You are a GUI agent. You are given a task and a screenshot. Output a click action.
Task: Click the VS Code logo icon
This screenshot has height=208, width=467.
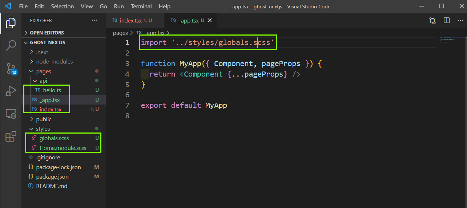[x=8, y=6]
